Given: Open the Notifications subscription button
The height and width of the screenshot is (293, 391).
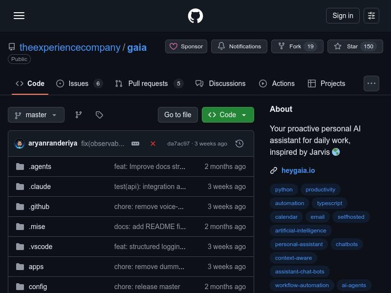Looking at the screenshot, I should pyautogui.click(x=239, y=46).
